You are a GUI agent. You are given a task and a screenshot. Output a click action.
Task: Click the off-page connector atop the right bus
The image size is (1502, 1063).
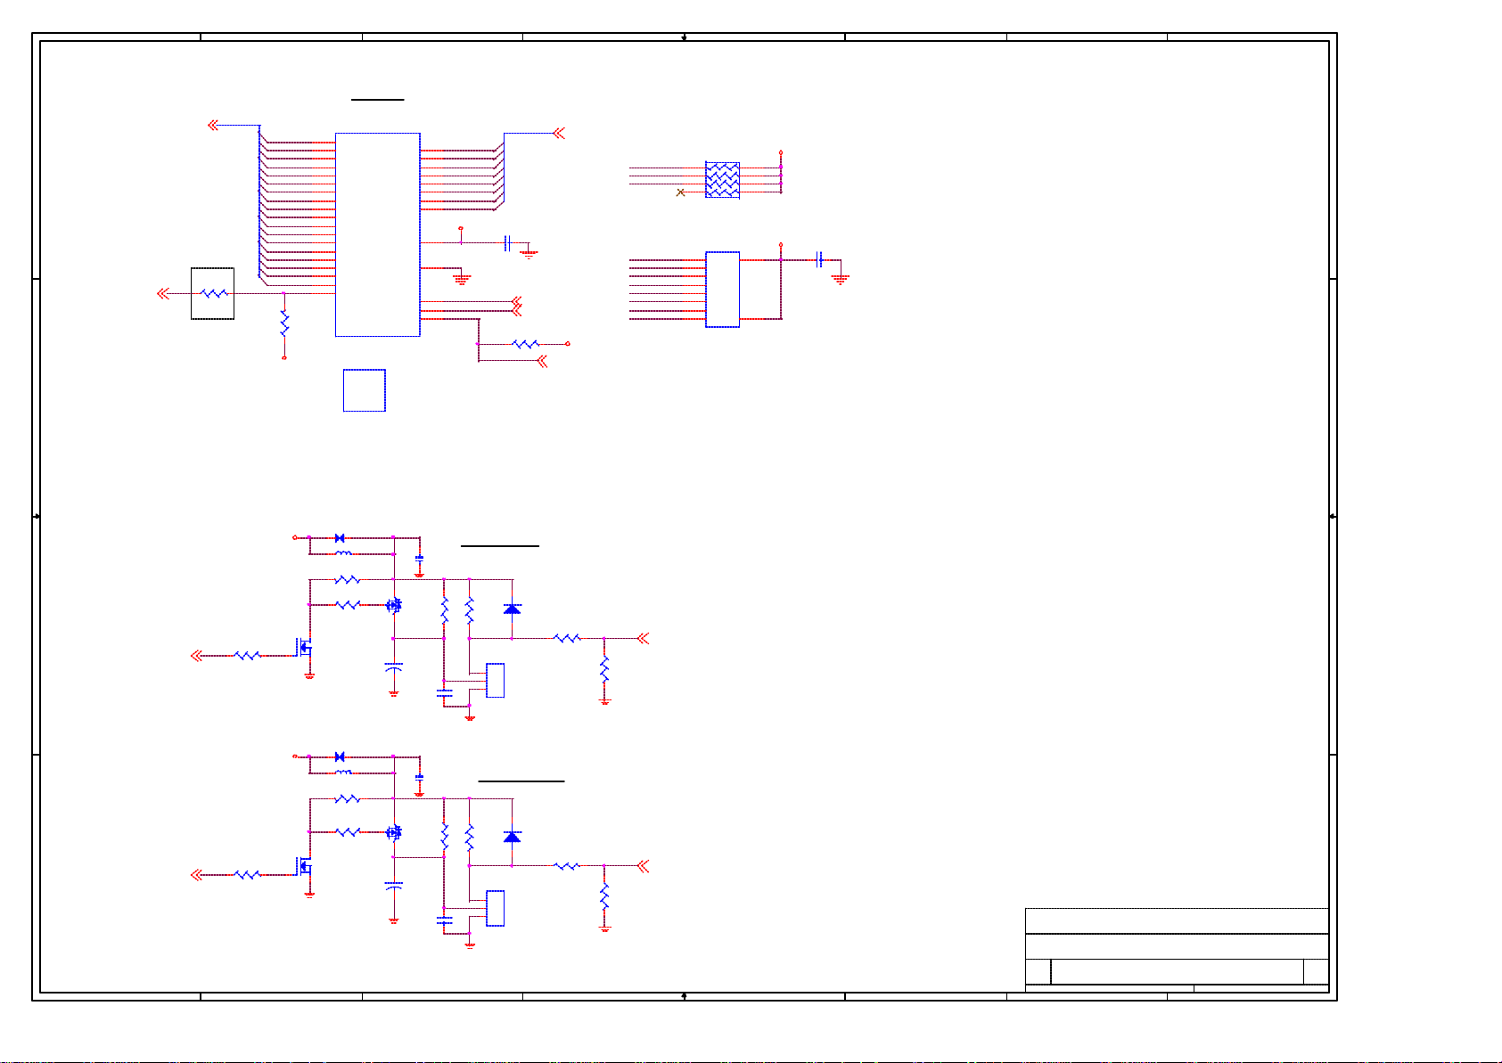coord(559,134)
